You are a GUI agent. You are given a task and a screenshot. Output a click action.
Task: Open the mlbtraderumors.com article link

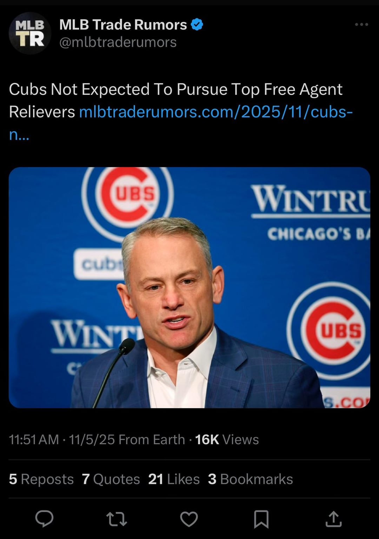point(215,112)
